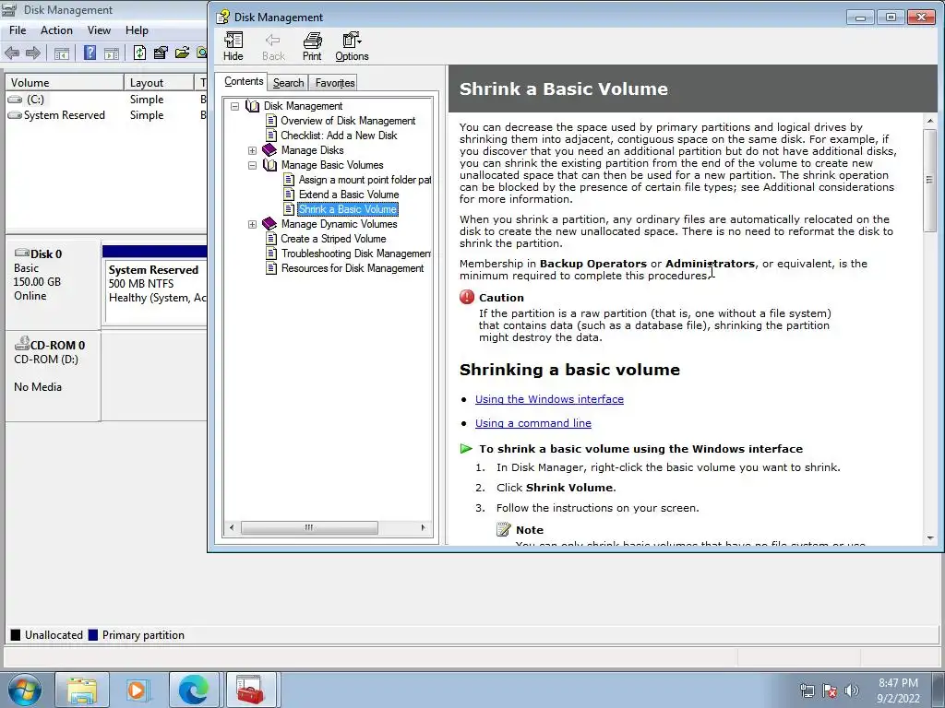The width and height of the screenshot is (945, 708).
Task: Open Microsoft Edge from the taskbar
Action: click(194, 690)
